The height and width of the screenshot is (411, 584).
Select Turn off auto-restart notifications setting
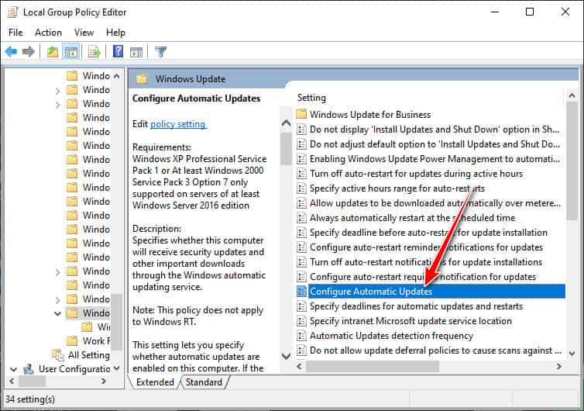click(426, 262)
